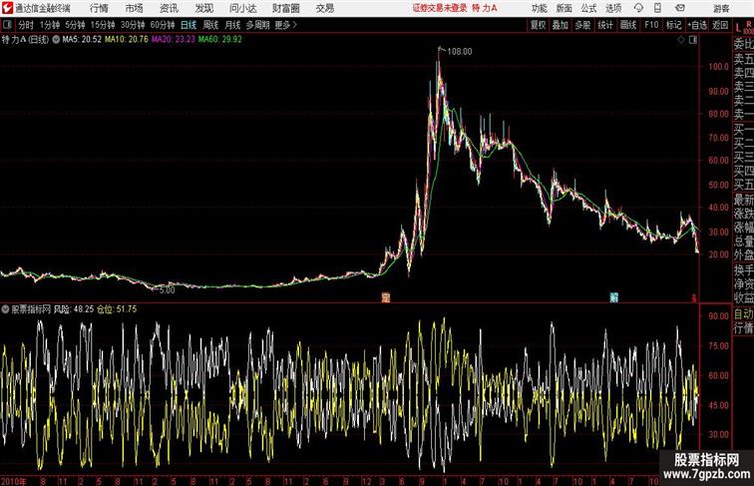Switch to 1分钟 period tab

pyautogui.click(x=50, y=25)
